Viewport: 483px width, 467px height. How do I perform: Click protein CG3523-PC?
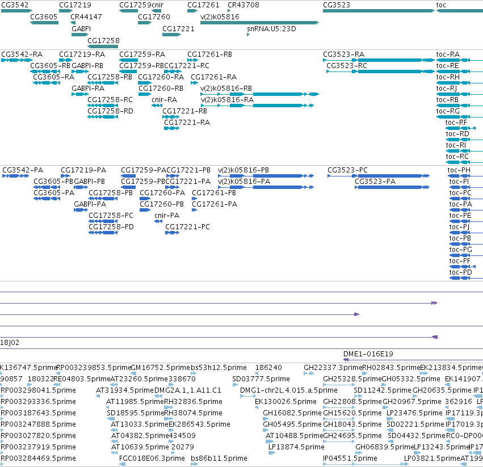(347, 170)
